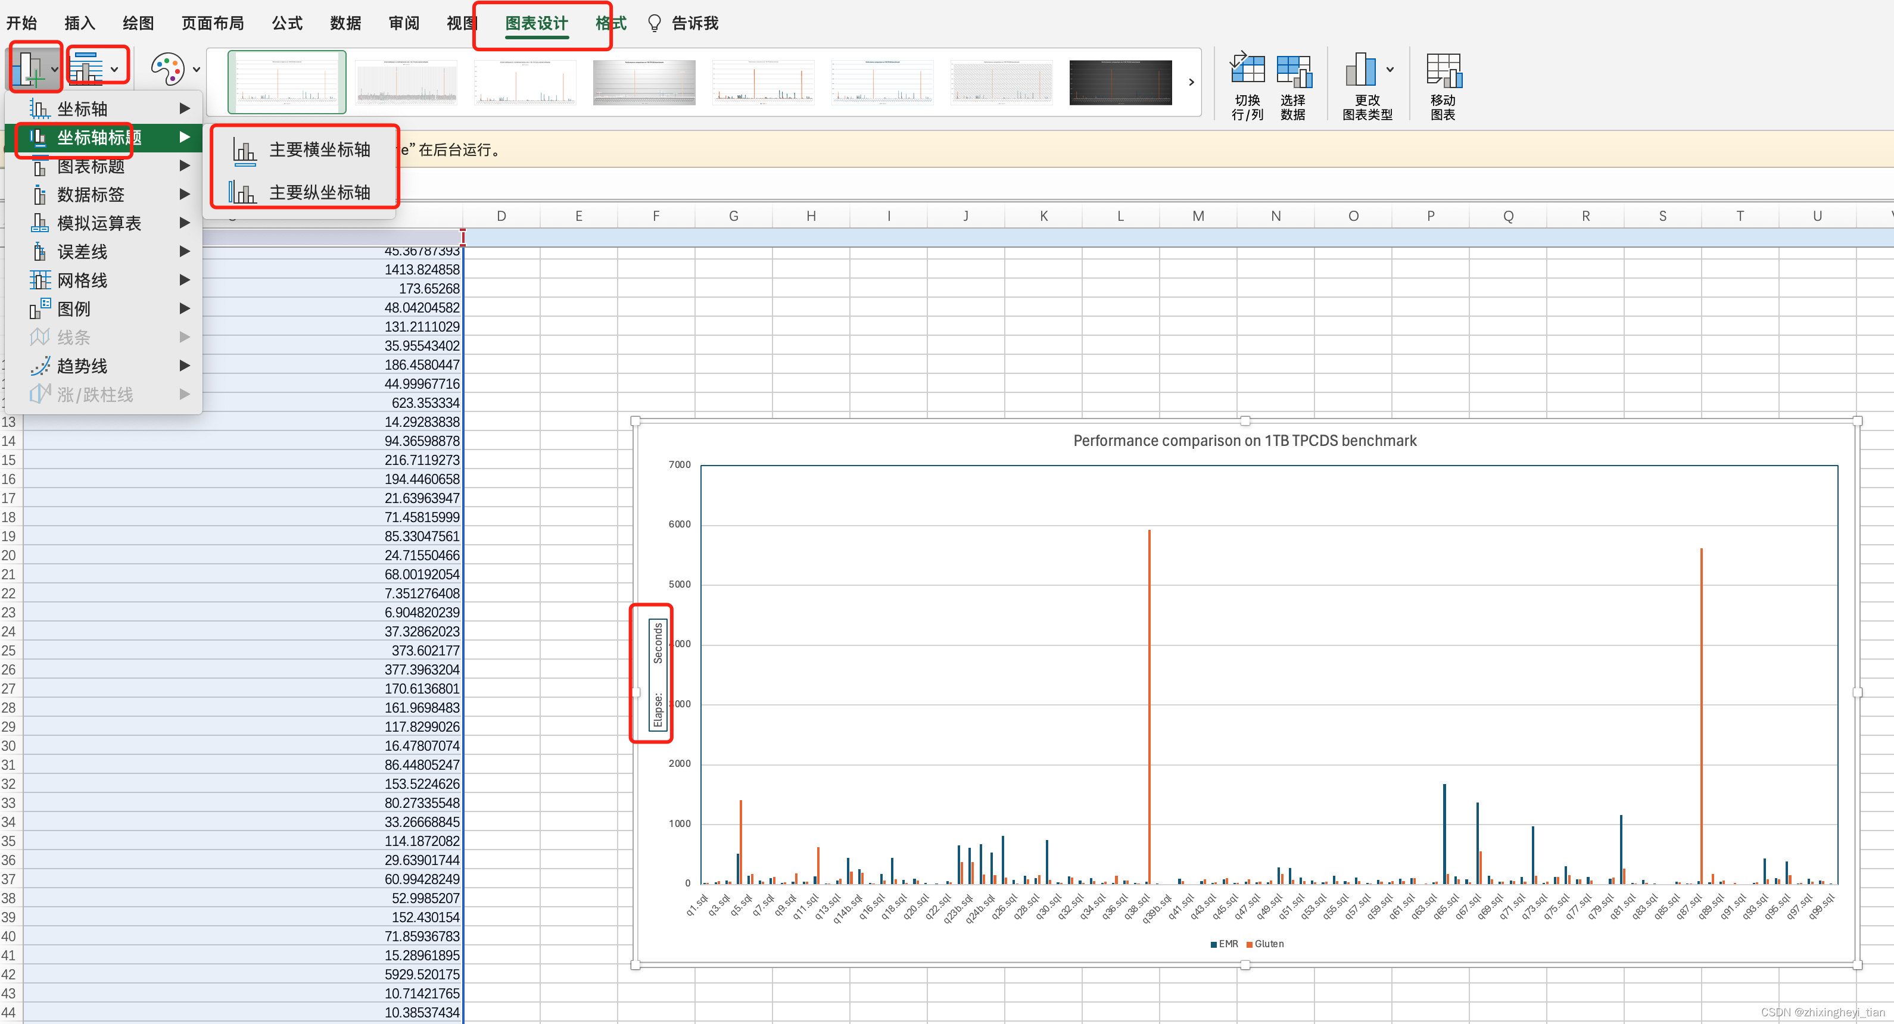
Task: Select row header 20
Action: click(9, 555)
